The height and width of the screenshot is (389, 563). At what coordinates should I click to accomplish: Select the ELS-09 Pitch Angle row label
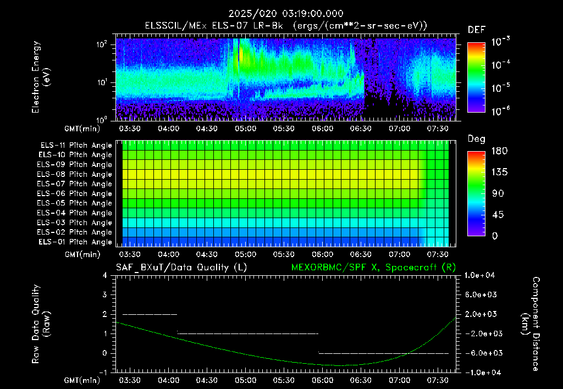[75, 165]
